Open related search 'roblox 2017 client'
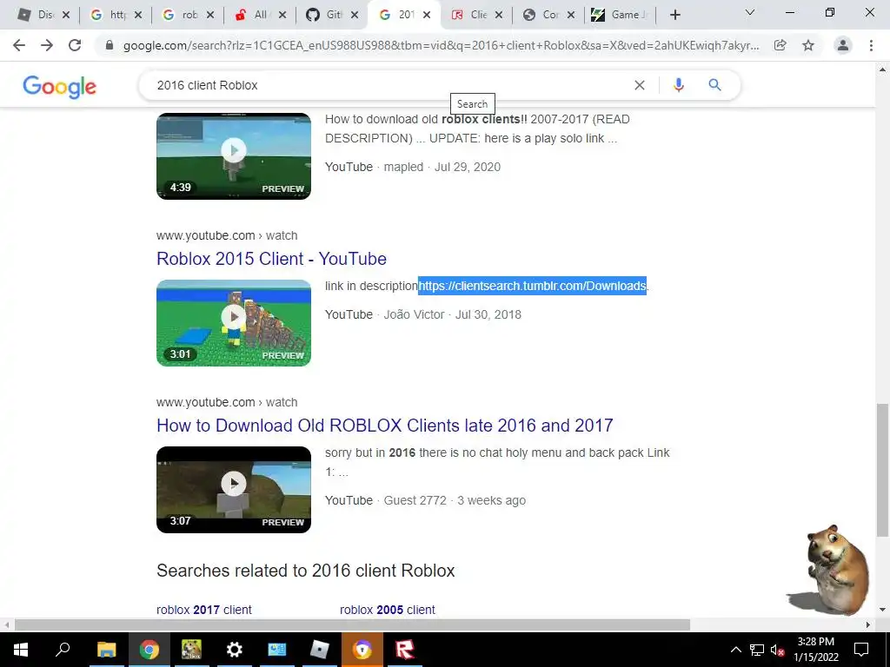The image size is (890, 667). (203, 610)
